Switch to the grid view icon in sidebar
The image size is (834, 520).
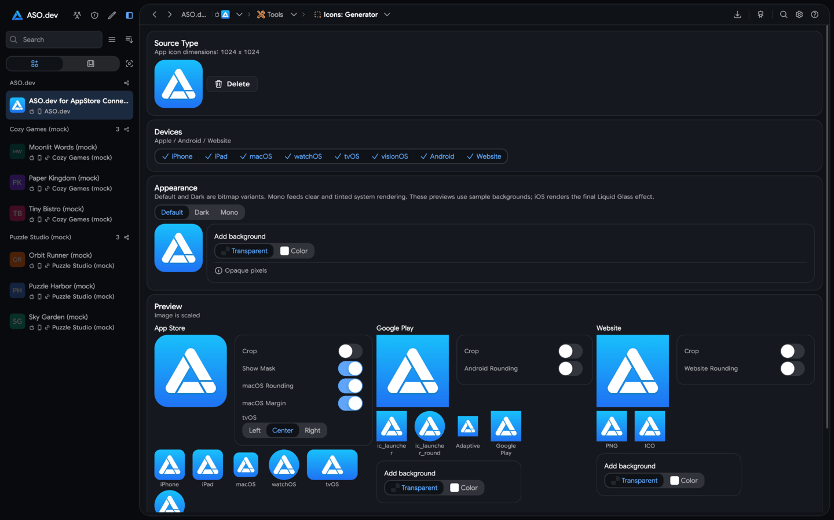click(35, 64)
